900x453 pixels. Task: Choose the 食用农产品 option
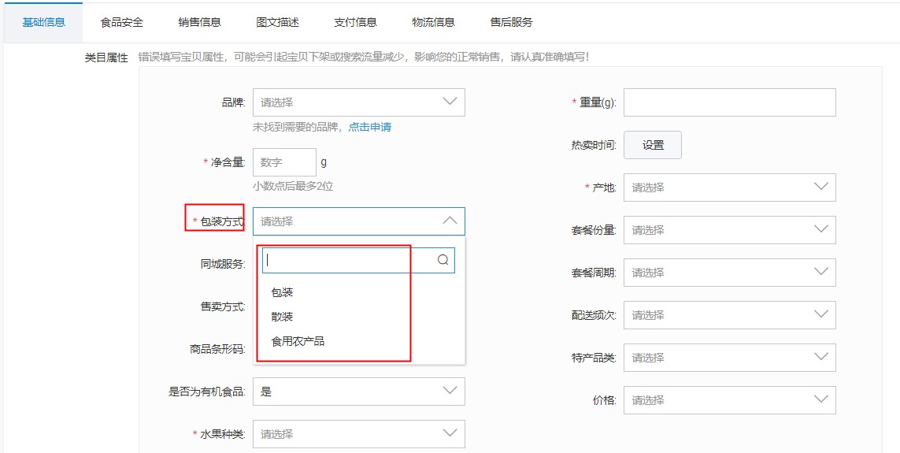click(x=298, y=341)
